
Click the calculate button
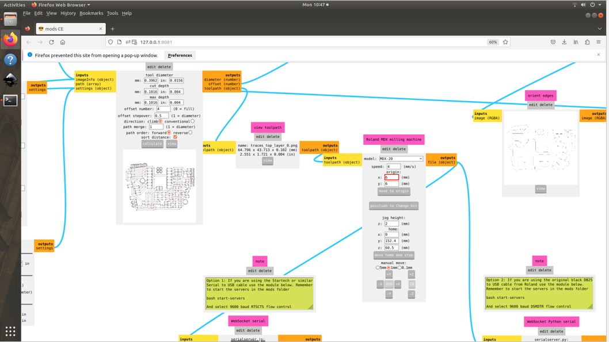point(152,144)
